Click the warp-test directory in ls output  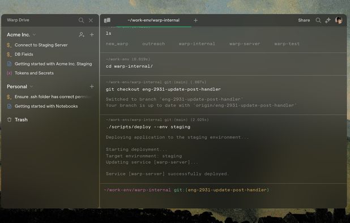point(287,44)
